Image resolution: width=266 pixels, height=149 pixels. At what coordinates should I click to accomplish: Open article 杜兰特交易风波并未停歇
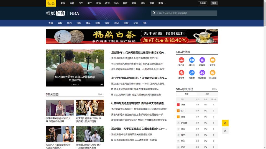click(137, 64)
